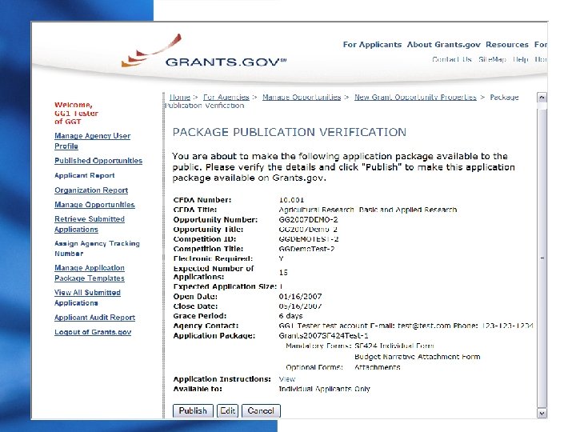Go to Home breadcrumb
This screenshot has width=576, height=432.
[x=180, y=97]
